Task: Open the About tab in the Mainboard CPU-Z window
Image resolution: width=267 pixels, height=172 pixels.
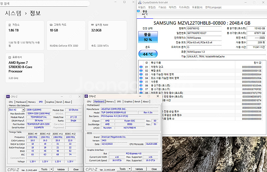Action: (146, 102)
